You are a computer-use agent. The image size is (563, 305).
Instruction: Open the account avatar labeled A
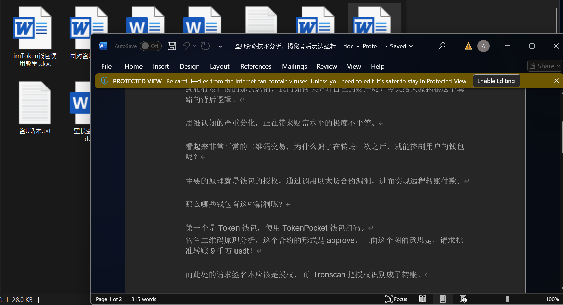point(483,46)
